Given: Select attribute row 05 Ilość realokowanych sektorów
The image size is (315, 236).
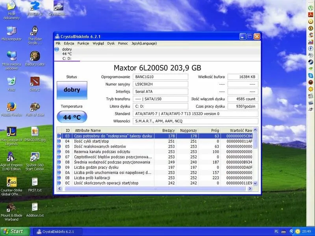Looking at the screenshot, I should [155, 146].
